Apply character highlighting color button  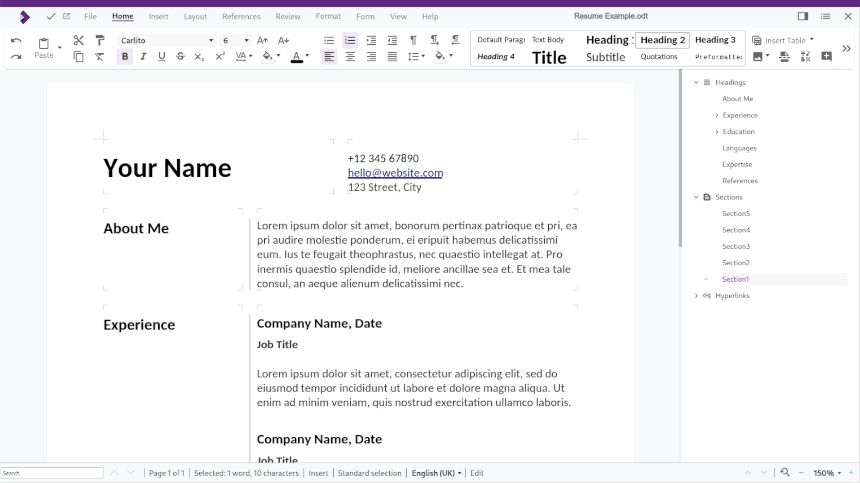coord(267,57)
